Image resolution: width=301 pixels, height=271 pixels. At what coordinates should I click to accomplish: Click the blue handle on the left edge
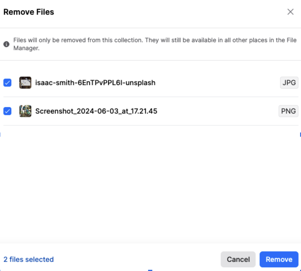point(0,135)
